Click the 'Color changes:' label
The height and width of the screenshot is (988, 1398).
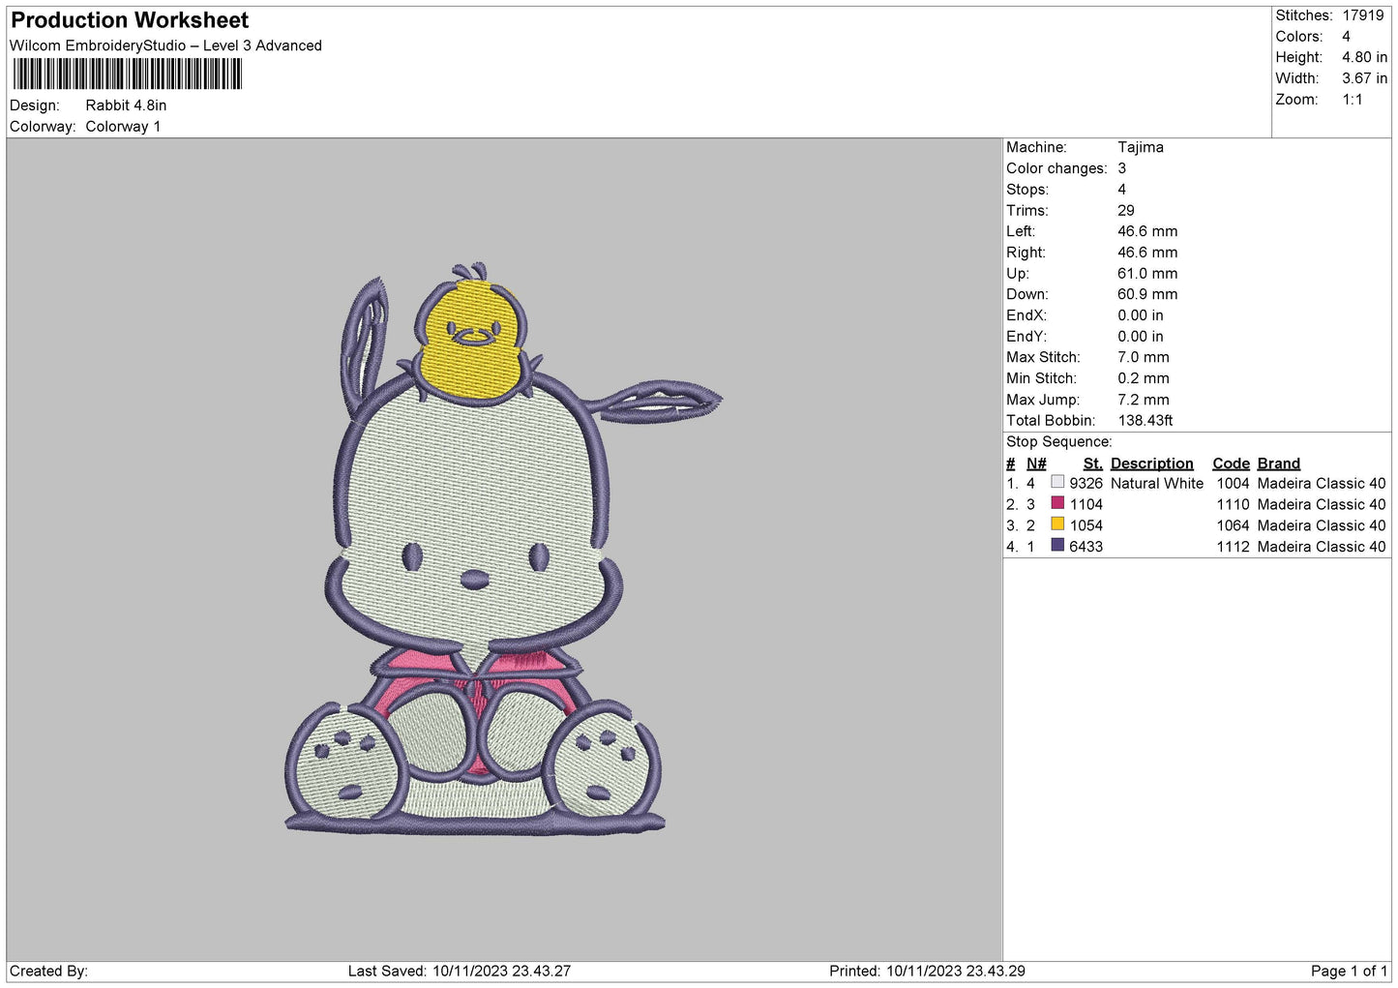[x=1056, y=168]
